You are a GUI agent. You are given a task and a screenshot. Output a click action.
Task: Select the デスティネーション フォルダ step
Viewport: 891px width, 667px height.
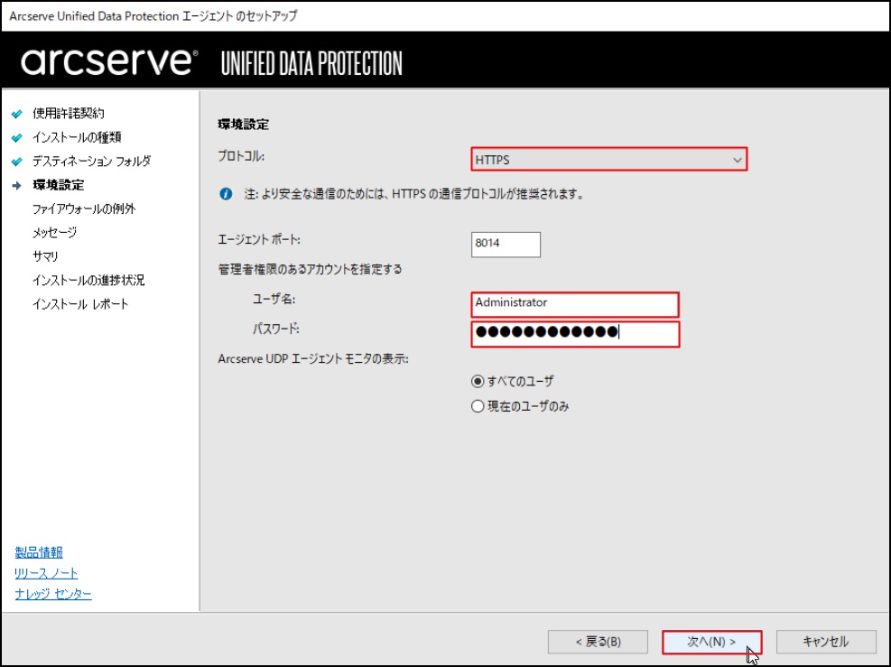point(91,162)
